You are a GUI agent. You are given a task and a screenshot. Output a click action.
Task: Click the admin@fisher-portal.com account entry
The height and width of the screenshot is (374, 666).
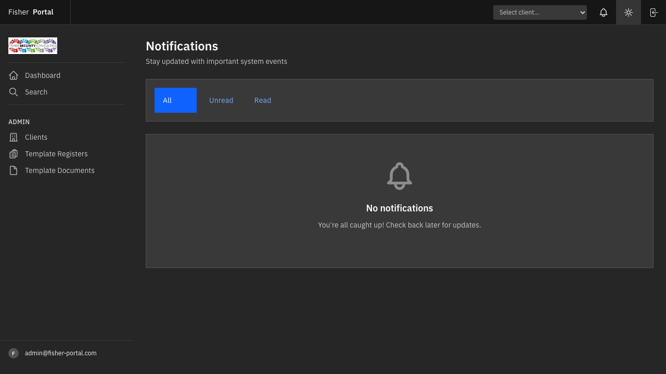pyautogui.click(x=60, y=353)
